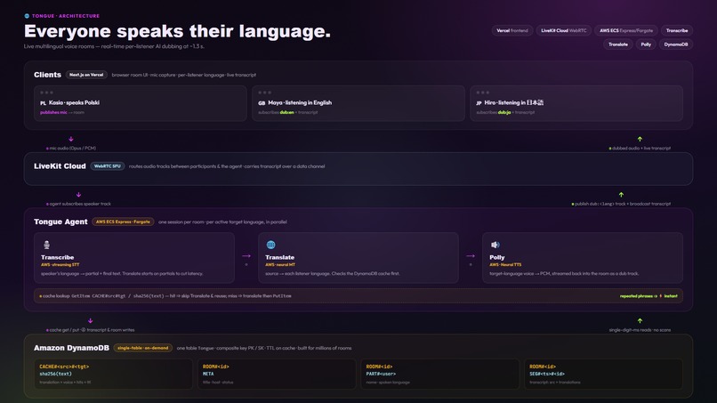The width and height of the screenshot is (717, 403).
Task: Click the speaker icon in the Polly card
Action: pyautogui.click(x=495, y=245)
